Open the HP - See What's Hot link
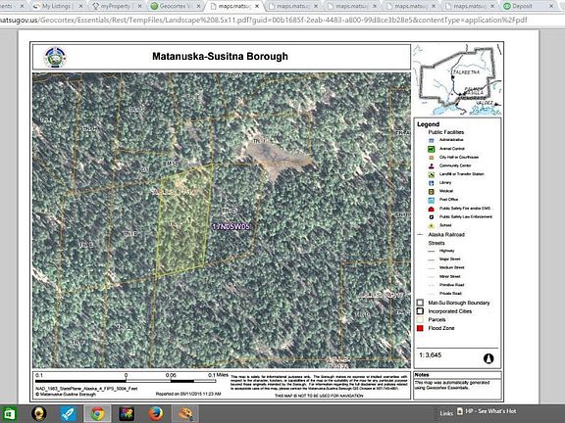Screen dimensions: 565x423 [x=487, y=411]
